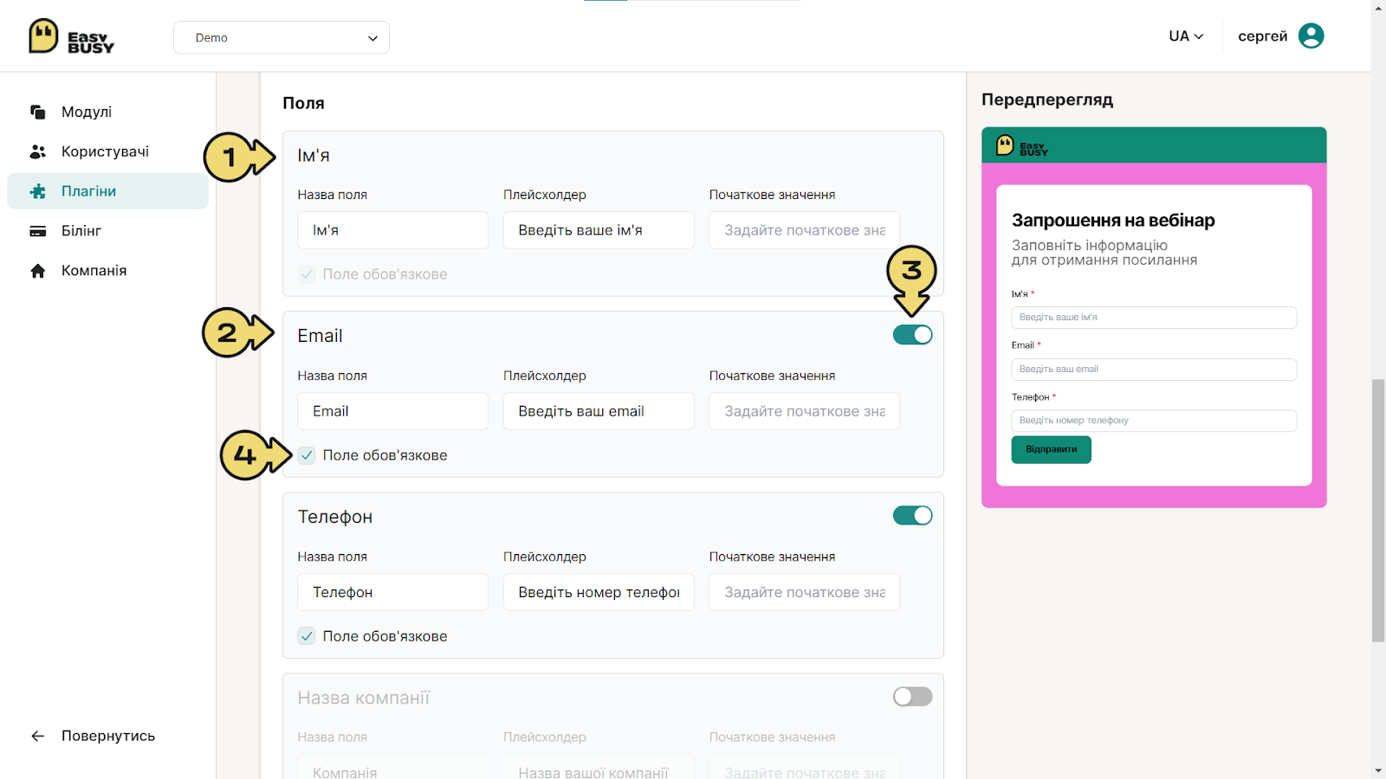Edit the Ім'я field name input

pyautogui.click(x=393, y=230)
